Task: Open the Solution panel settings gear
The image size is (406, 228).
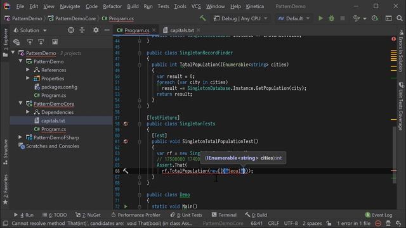Action: pos(96,30)
